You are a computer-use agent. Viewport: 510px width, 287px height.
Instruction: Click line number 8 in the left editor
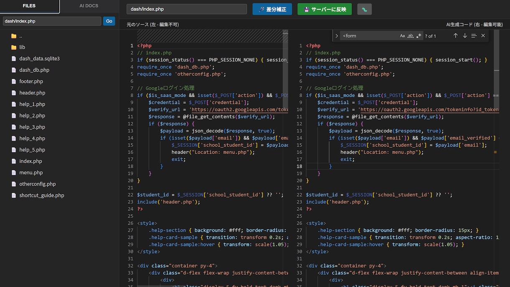132,95
